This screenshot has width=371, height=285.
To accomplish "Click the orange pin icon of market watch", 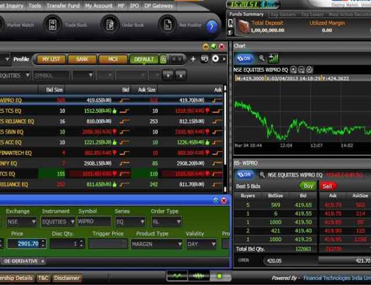I will point(205,47).
